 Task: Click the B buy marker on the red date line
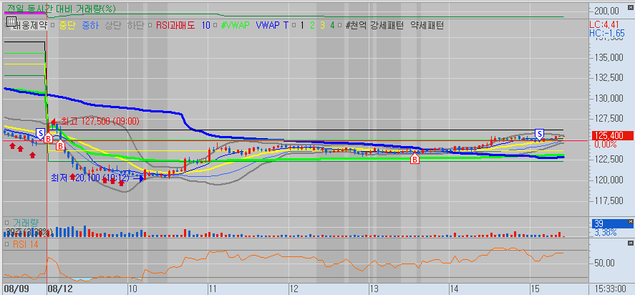(x=48, y=139)
